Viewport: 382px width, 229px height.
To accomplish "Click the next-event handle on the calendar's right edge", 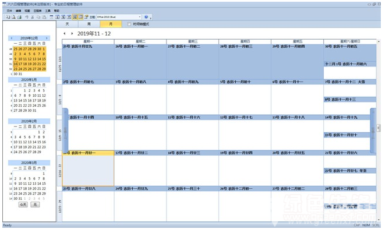I will click(373, 130).
